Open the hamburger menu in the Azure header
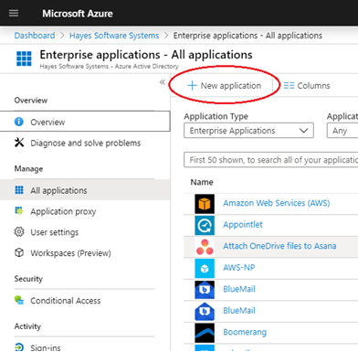358x352 pixels. point(14,13)
